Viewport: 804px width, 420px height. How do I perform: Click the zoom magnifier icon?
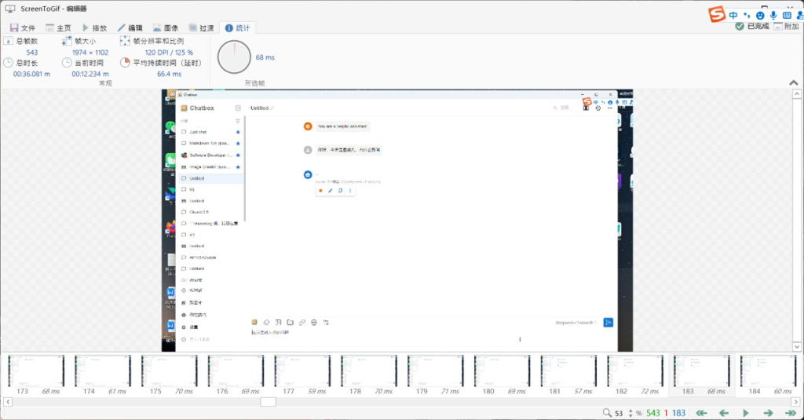pyautogui.click(x=606, y=413)
